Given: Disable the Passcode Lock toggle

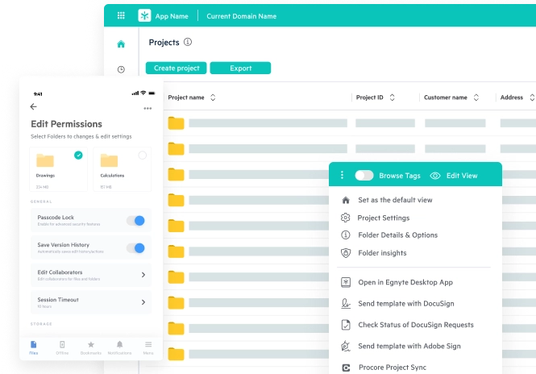Looking at the screenshot, I should [135, 221].
